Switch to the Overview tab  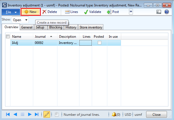[x=11, y=27]
